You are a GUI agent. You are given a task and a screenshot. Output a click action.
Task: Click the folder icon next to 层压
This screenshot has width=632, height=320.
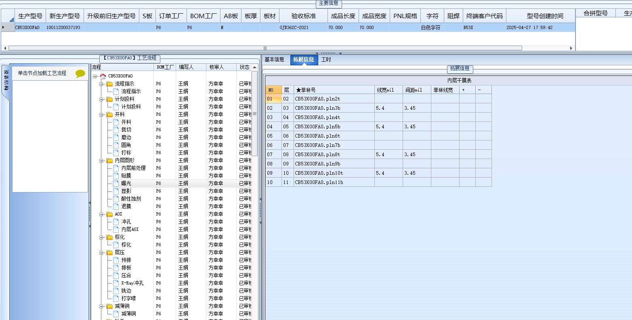[x=109, y=252]
